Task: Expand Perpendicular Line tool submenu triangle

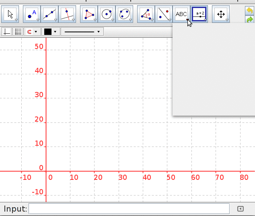Action: coord(73,20)
